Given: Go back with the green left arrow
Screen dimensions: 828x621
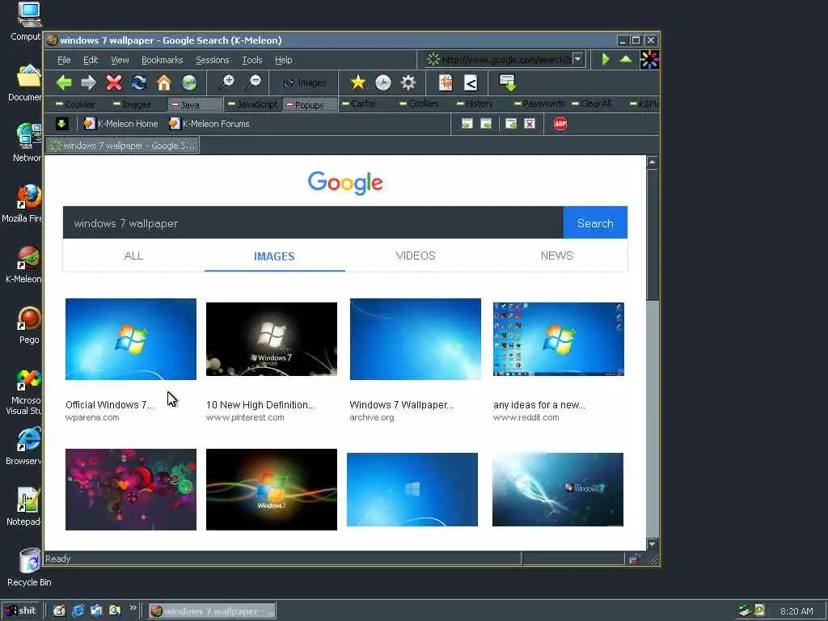Looking at the screenshot, I should click(x=64, y=82).
